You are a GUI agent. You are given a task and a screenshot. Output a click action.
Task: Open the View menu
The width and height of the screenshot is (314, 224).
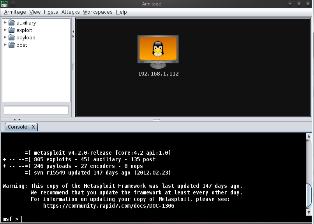click(35, 12)
